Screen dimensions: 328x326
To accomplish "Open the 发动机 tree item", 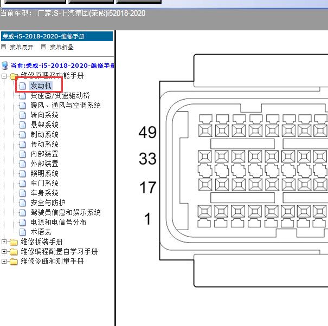I will (41, 86).
